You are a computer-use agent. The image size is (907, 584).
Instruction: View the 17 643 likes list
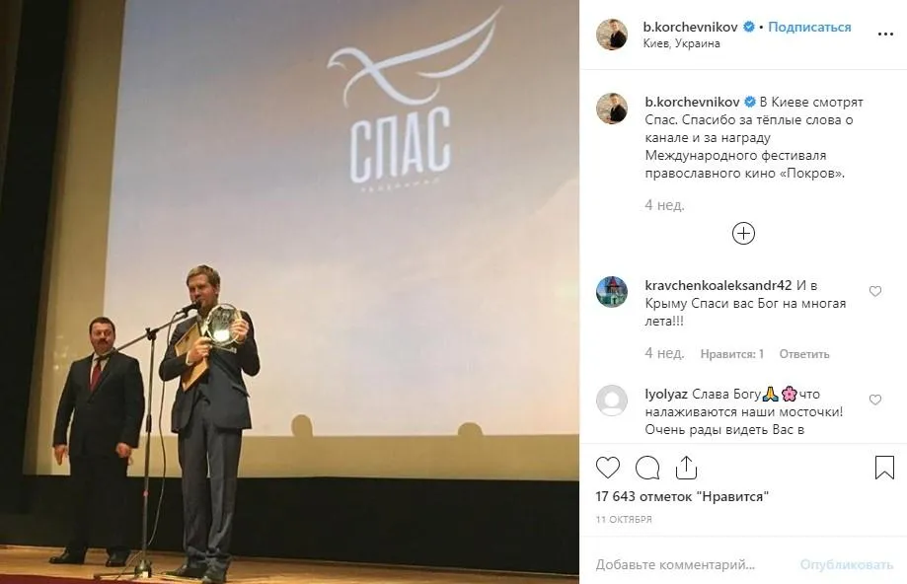[x=682, y=496]
